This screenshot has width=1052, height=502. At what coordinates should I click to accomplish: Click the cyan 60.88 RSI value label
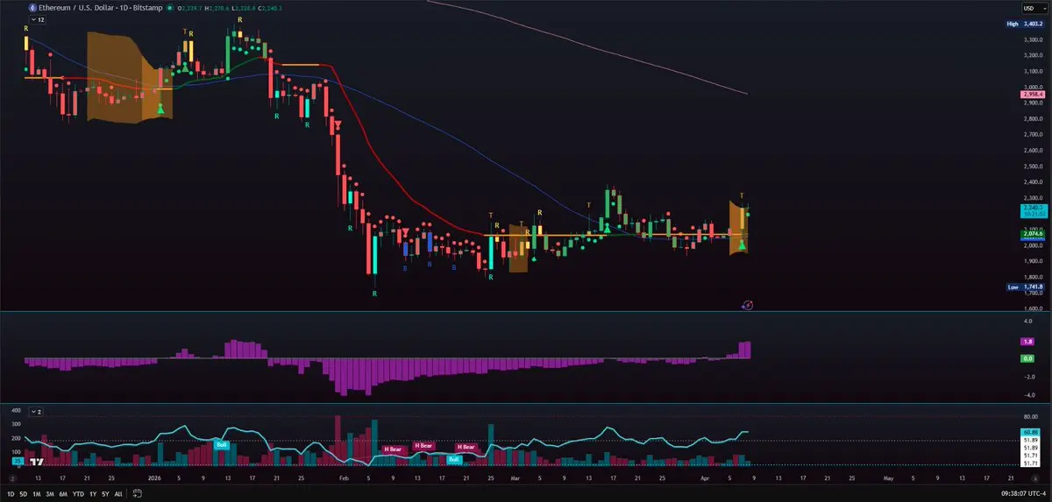click(x=1030, y=432)
